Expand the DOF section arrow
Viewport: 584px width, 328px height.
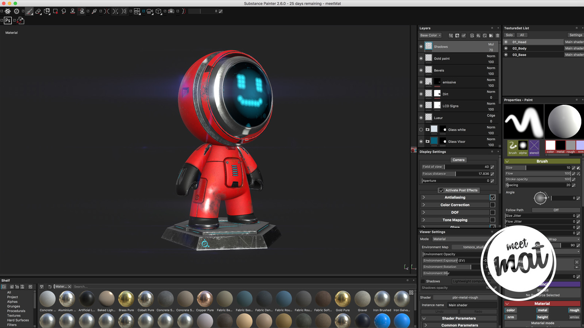[424, 212]
